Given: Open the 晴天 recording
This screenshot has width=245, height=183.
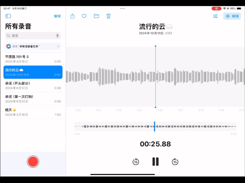Looking at the screenshot, I should click(33, 112).
